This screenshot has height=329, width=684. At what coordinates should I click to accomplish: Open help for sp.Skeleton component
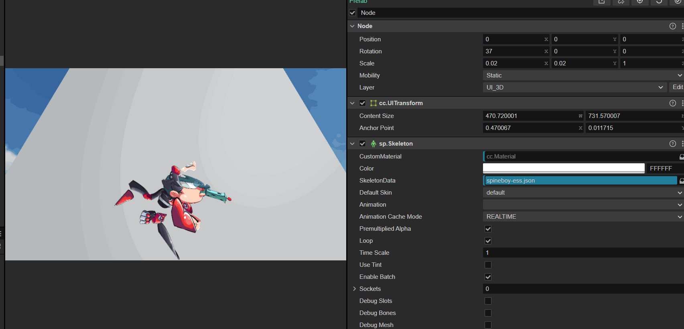pyautogui.click(x=673, y=144)
